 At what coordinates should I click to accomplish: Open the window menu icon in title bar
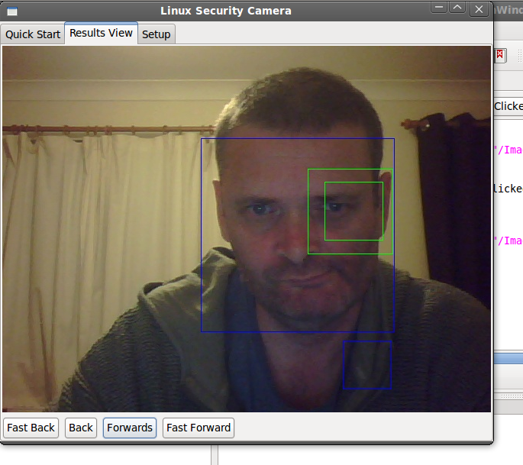[x=11, y=11]
